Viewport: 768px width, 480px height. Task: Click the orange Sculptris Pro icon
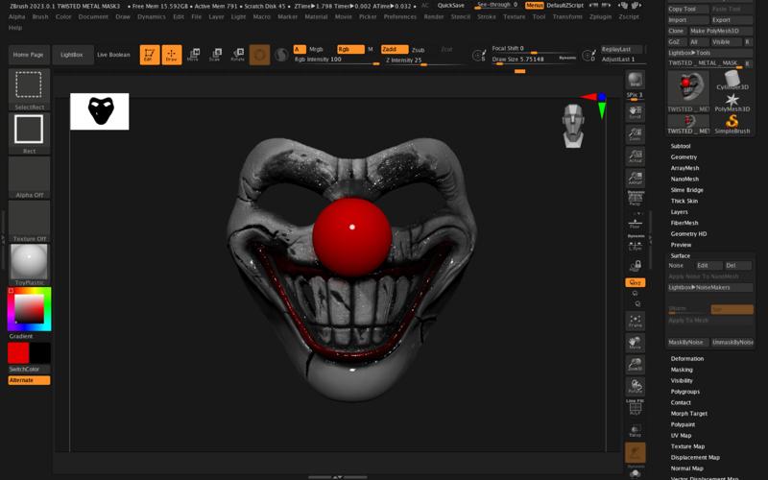pyautogui.click(x=259, y=55)
